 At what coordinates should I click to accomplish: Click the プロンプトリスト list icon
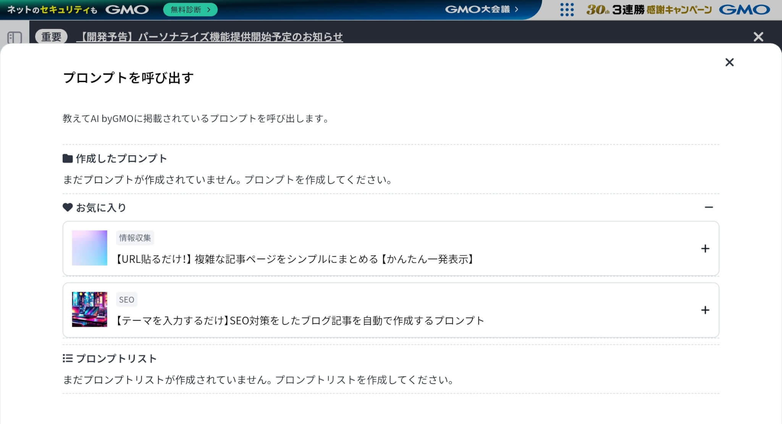click(68, 358)
